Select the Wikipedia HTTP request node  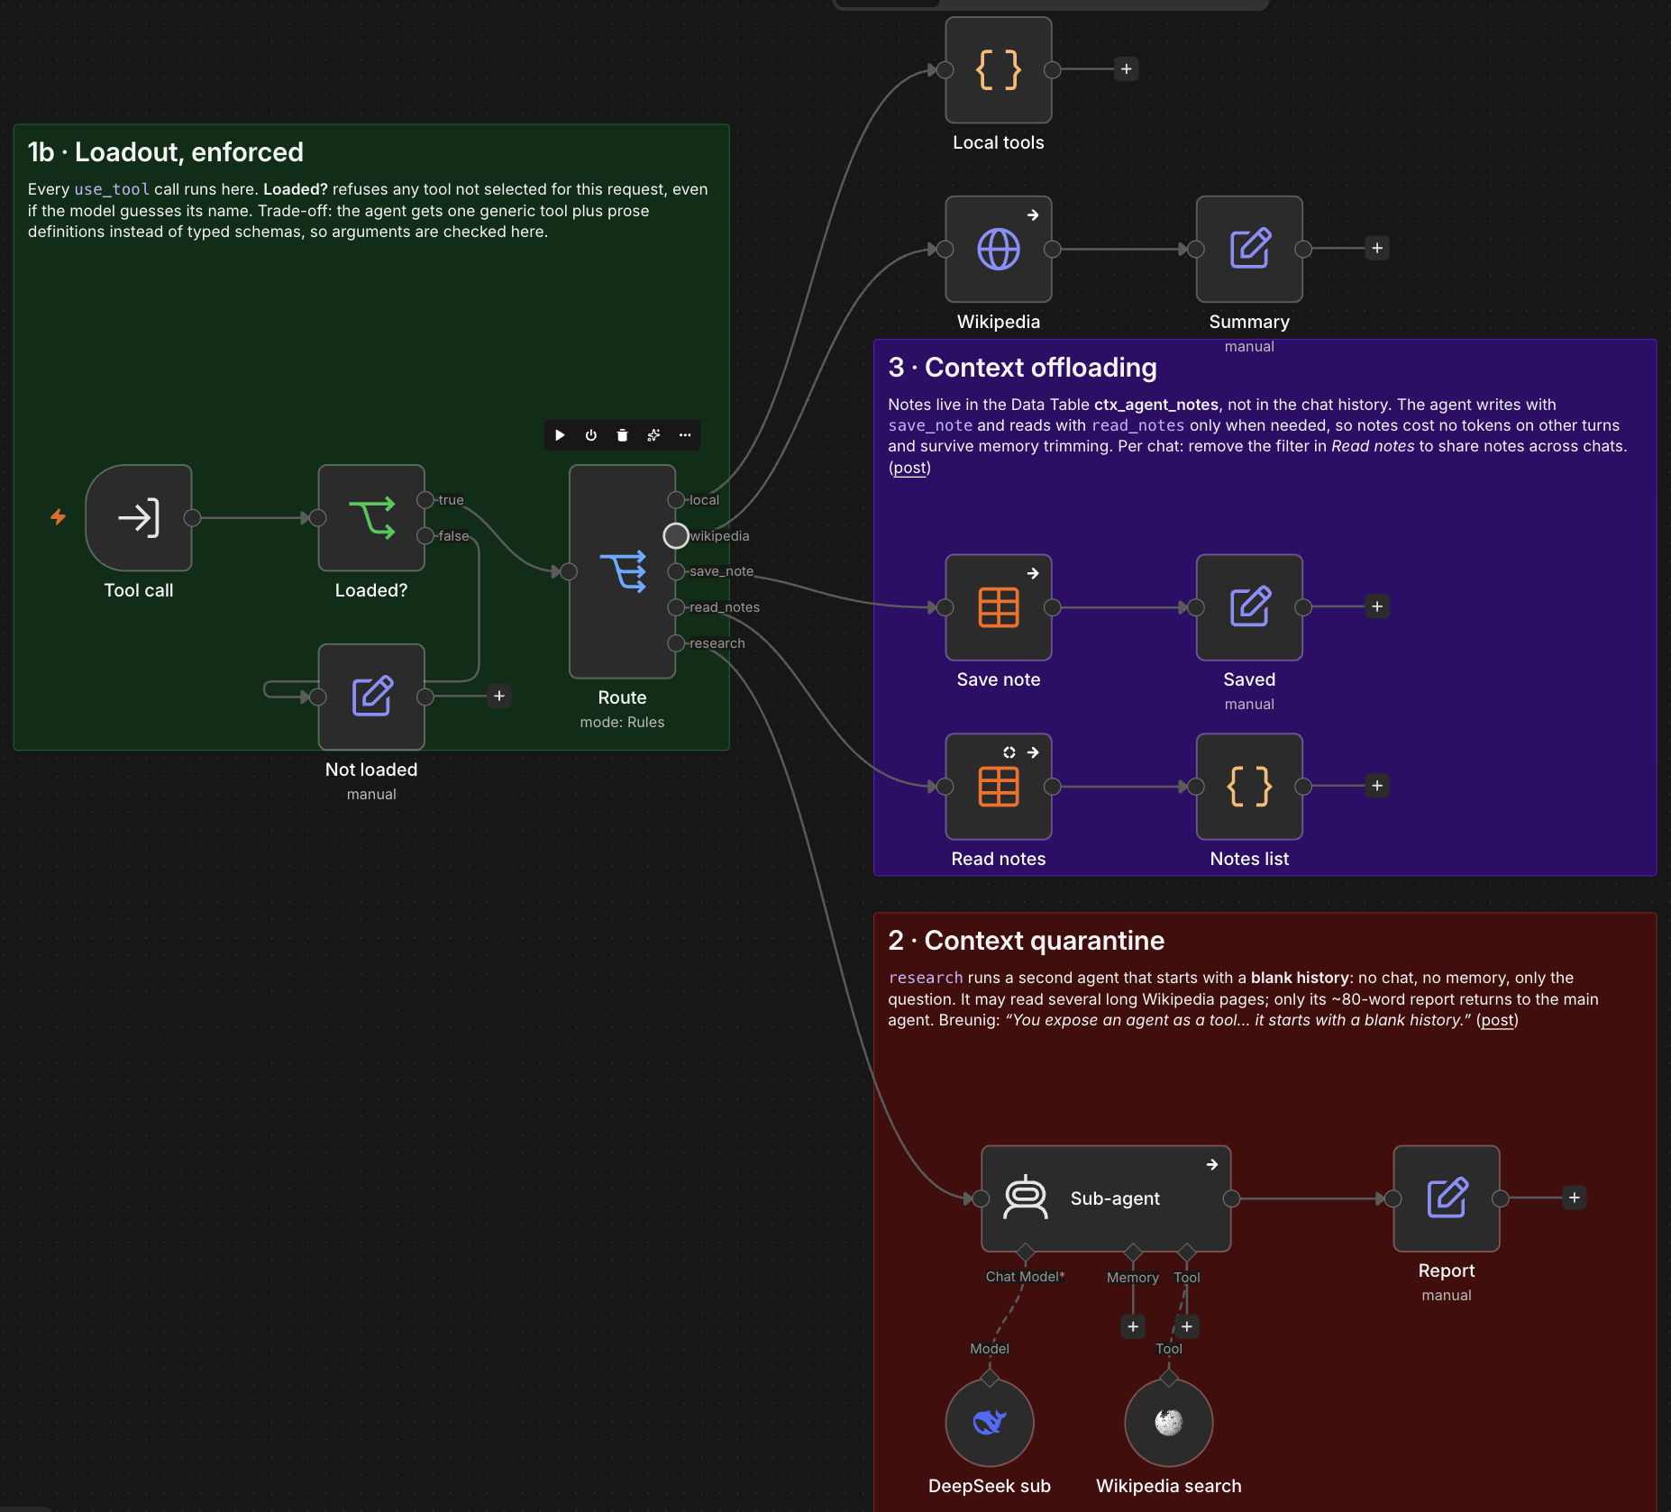tap(999, 249)
